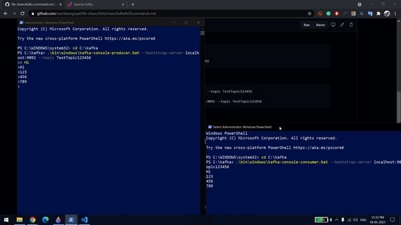Click the battery indicator in tray

(321, 219)
